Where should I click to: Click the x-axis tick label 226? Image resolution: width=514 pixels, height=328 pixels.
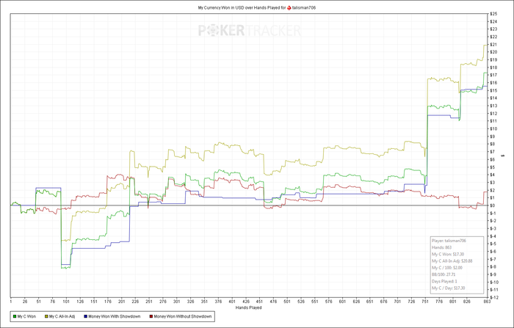click(x=135, y=302)
